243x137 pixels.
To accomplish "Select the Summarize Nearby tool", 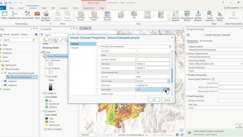I will click(x=80, y=16).
